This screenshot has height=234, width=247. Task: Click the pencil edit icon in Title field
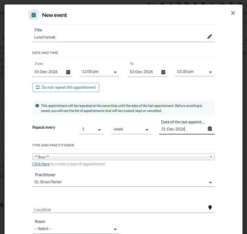click(210, 37)
